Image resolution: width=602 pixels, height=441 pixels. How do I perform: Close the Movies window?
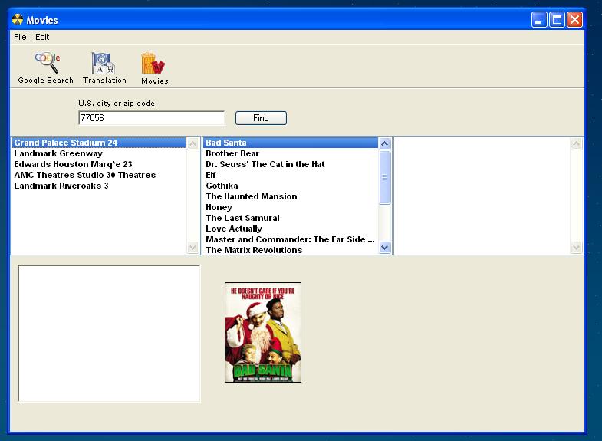pos(574,20)
